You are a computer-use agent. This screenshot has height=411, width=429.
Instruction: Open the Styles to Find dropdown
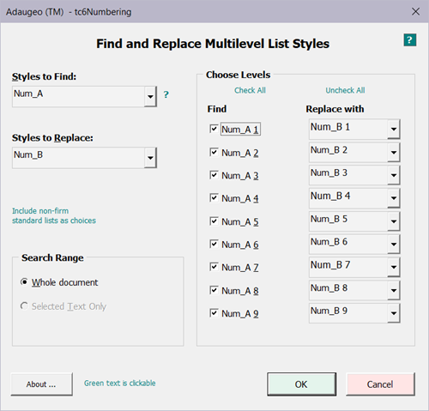[x=150, y=96]
